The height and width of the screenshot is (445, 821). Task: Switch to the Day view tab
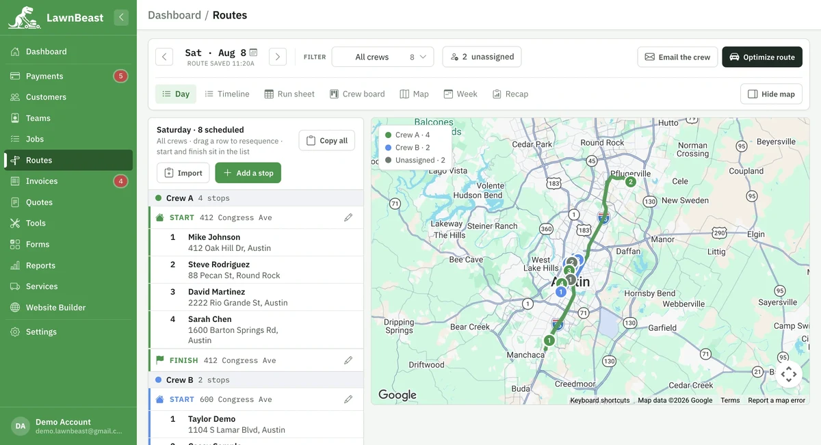click(x=176, y=94)
